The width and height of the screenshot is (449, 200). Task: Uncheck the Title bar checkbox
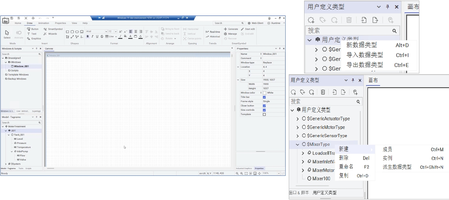point(264,97)
